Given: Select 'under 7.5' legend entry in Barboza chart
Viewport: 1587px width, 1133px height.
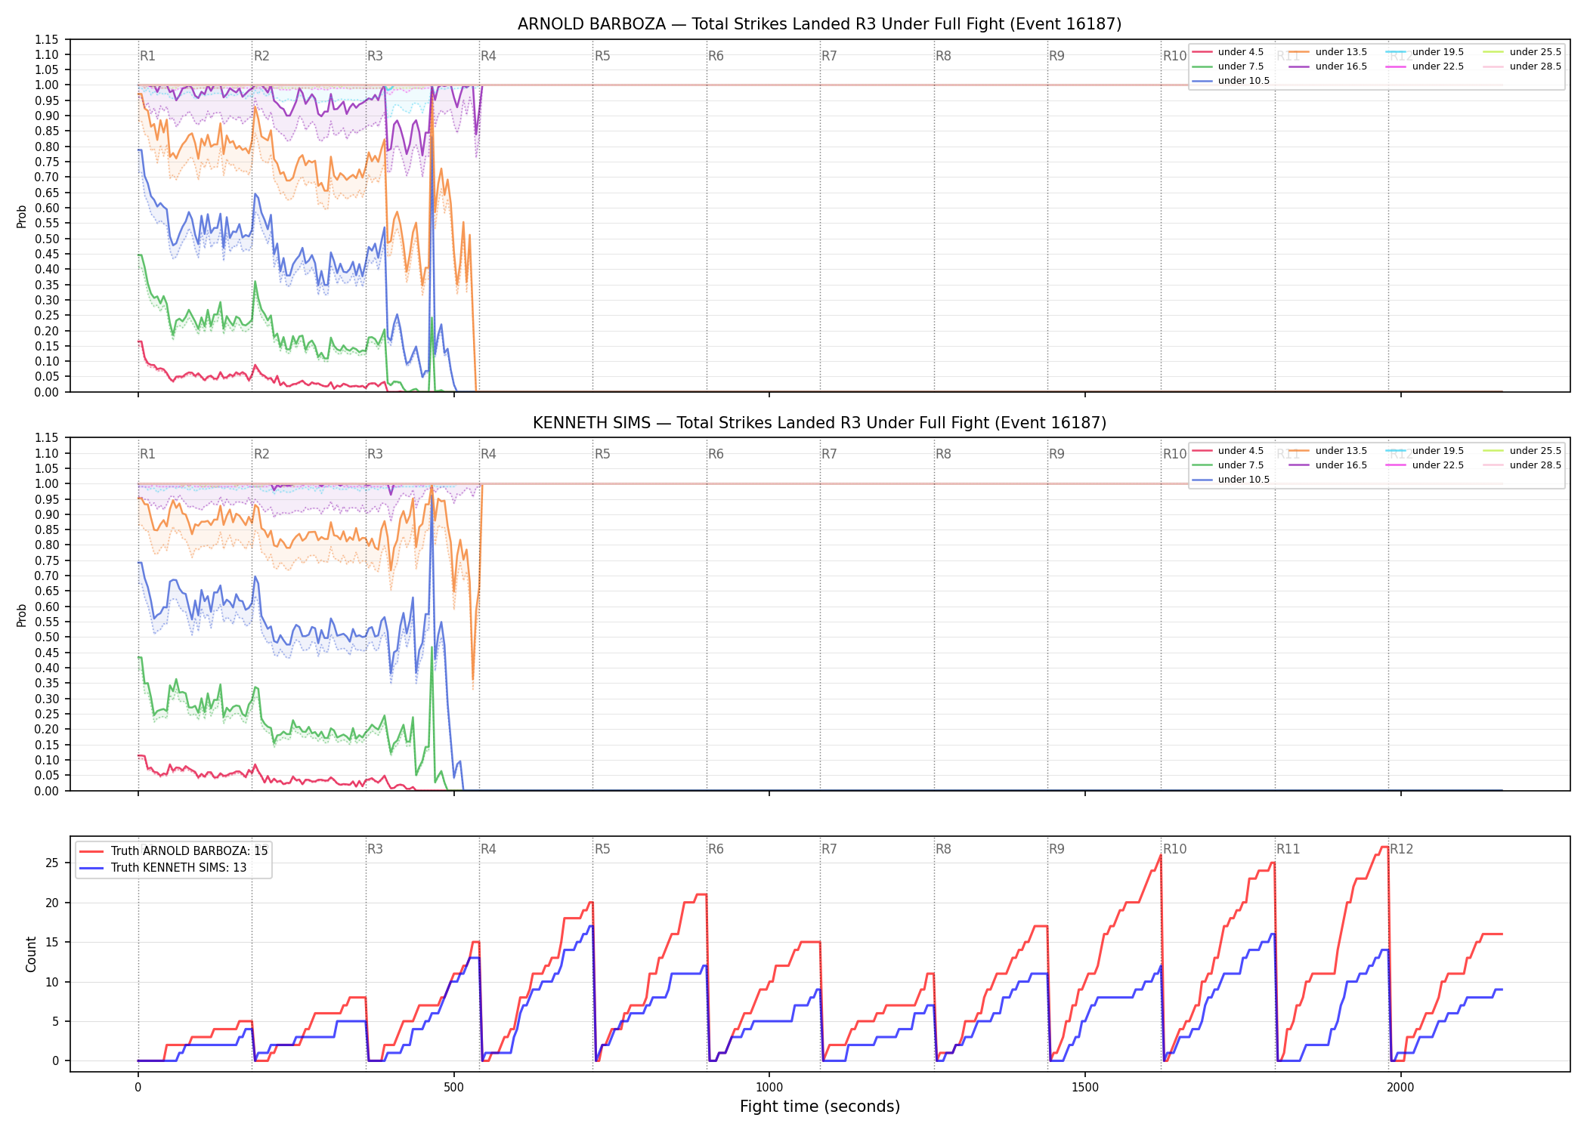Looking at the screenshot, I should tap(1228, 66).
